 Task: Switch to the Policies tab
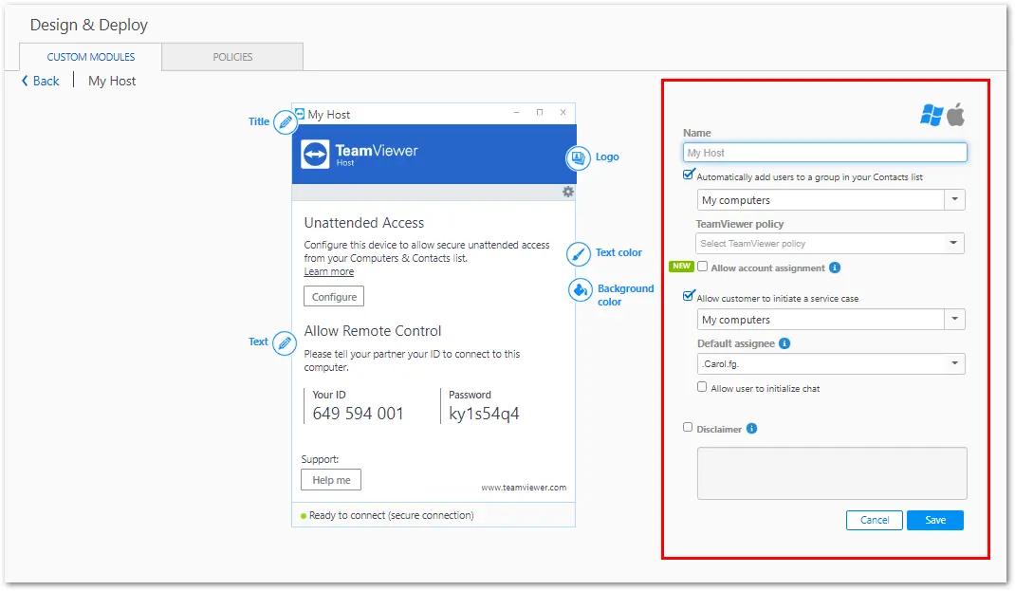232,57
